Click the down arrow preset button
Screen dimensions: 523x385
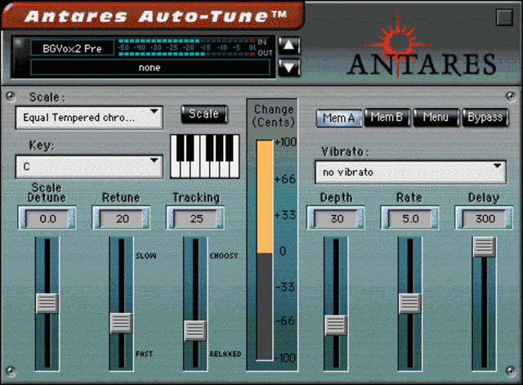pos(288,68)
